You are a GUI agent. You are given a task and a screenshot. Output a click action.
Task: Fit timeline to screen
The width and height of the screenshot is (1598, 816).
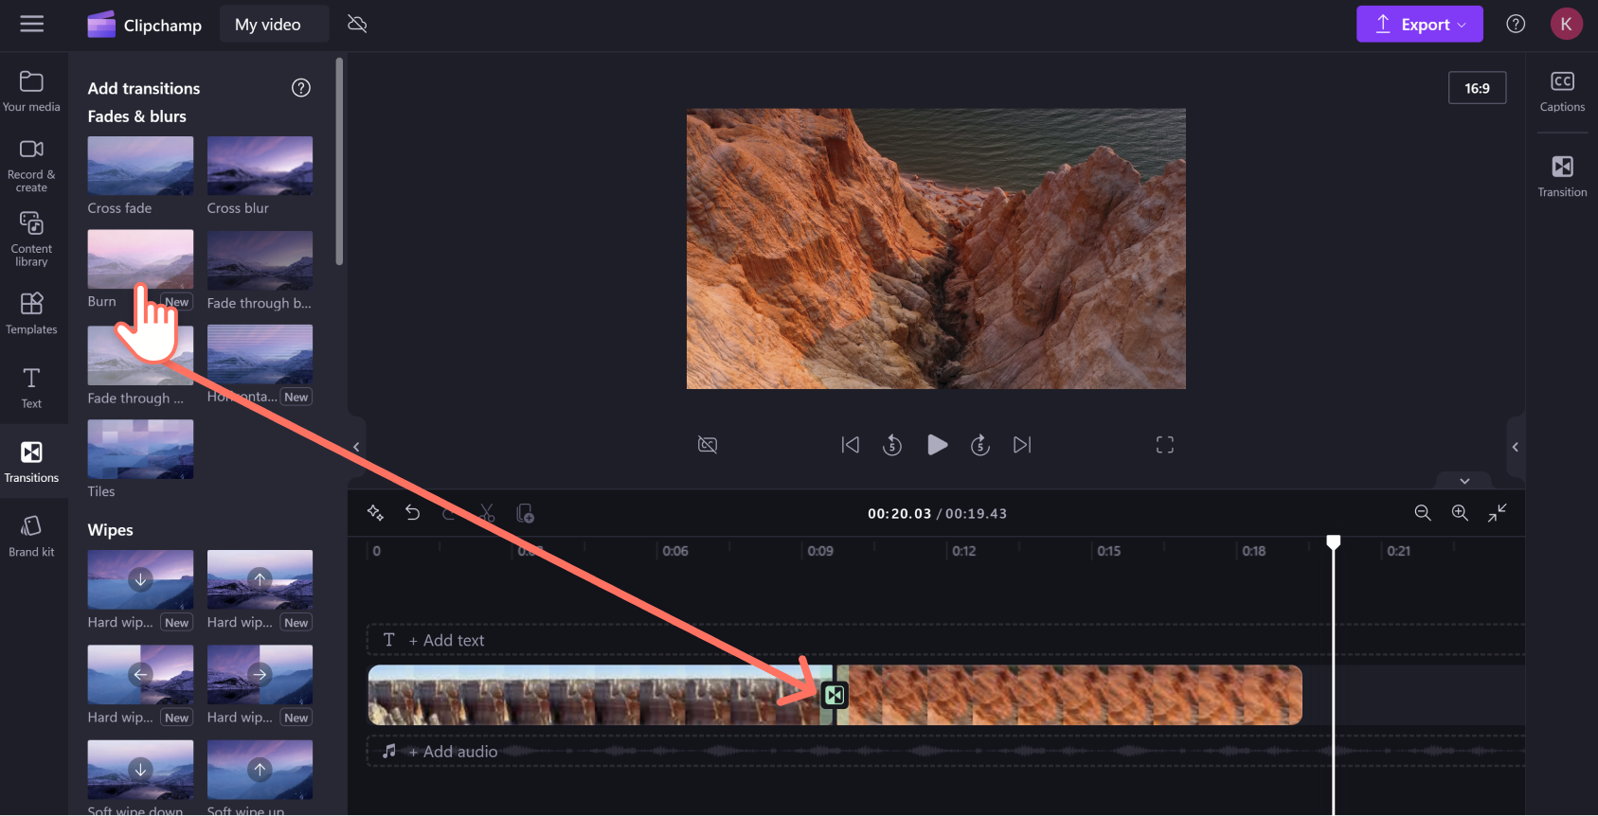[x=1498, y=513]
